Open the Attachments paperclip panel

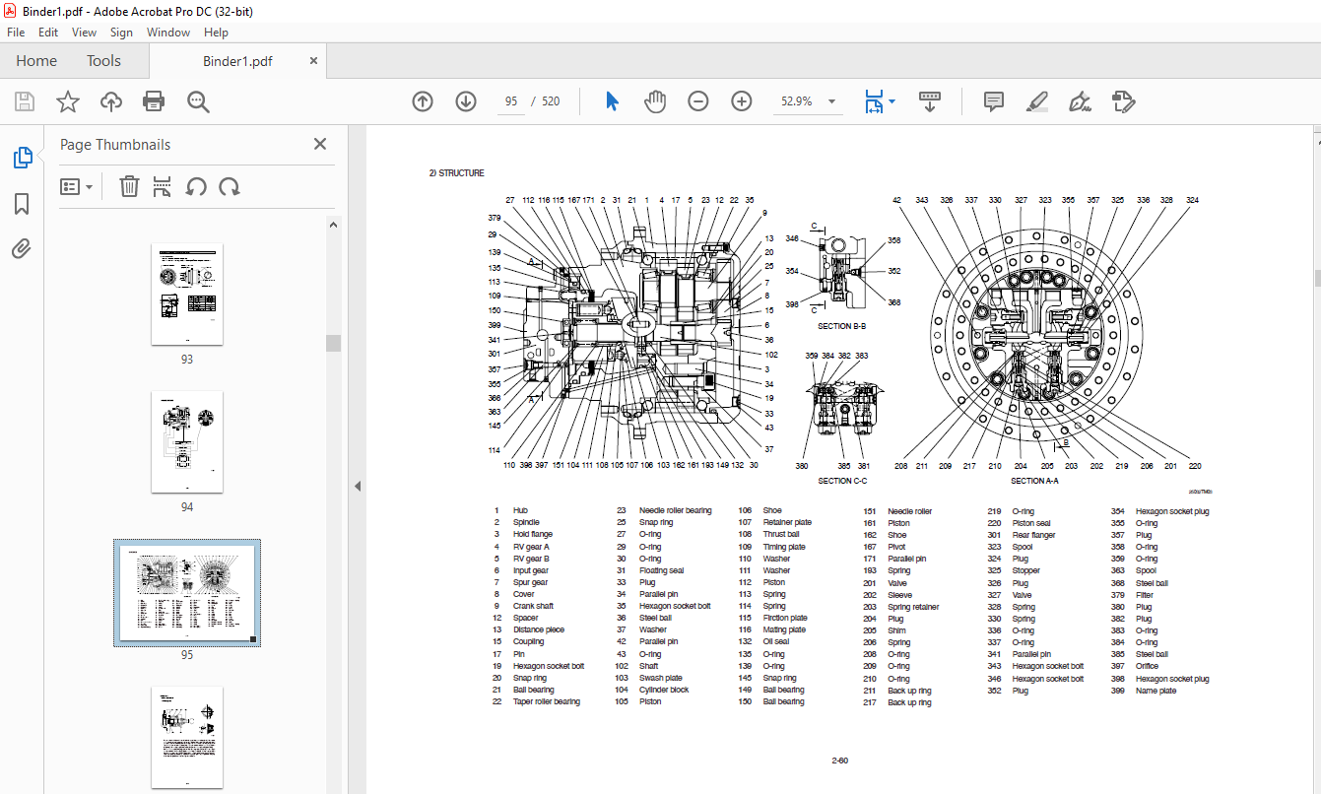pyautogui.click(x=22, y=248)
